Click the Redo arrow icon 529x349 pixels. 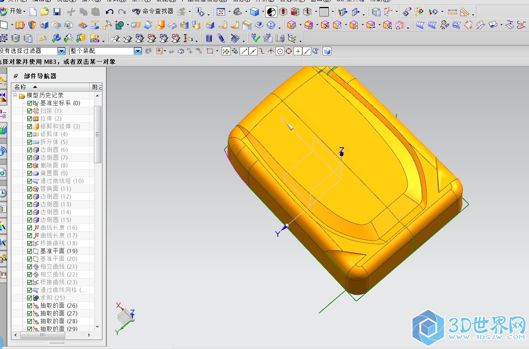(x=122, y=12)
